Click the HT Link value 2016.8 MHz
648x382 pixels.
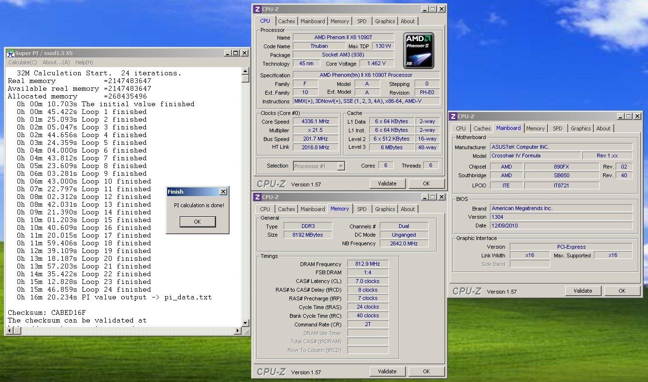316,147
